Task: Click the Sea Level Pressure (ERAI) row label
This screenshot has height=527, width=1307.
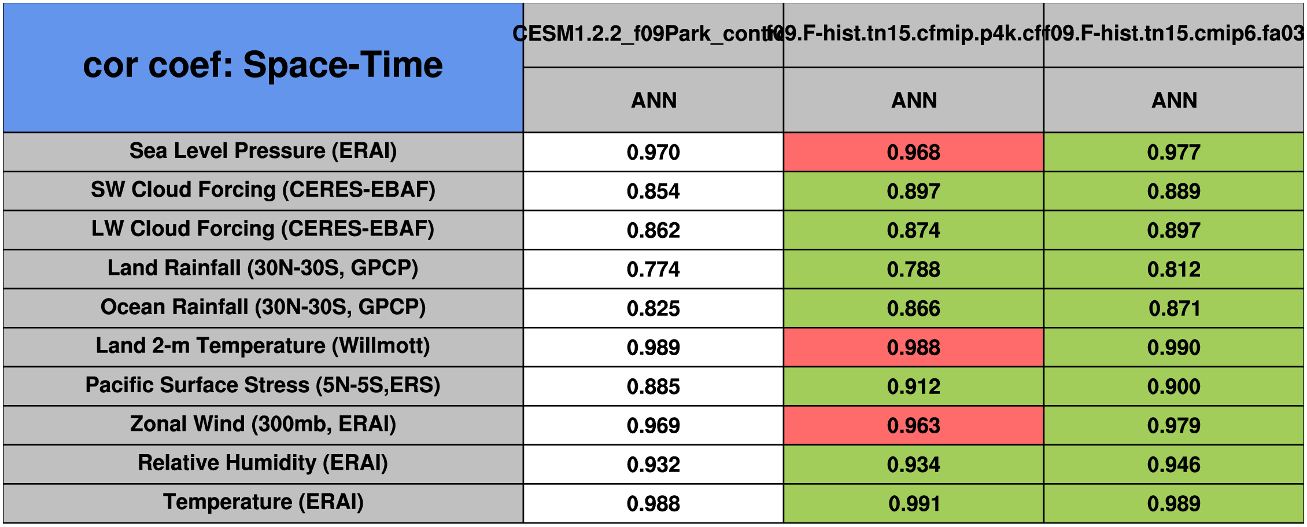Action: [263, 151]
